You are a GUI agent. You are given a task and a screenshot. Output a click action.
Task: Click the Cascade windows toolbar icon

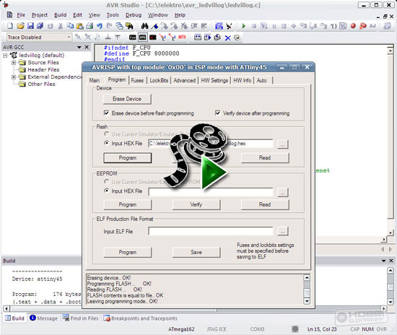119,25
